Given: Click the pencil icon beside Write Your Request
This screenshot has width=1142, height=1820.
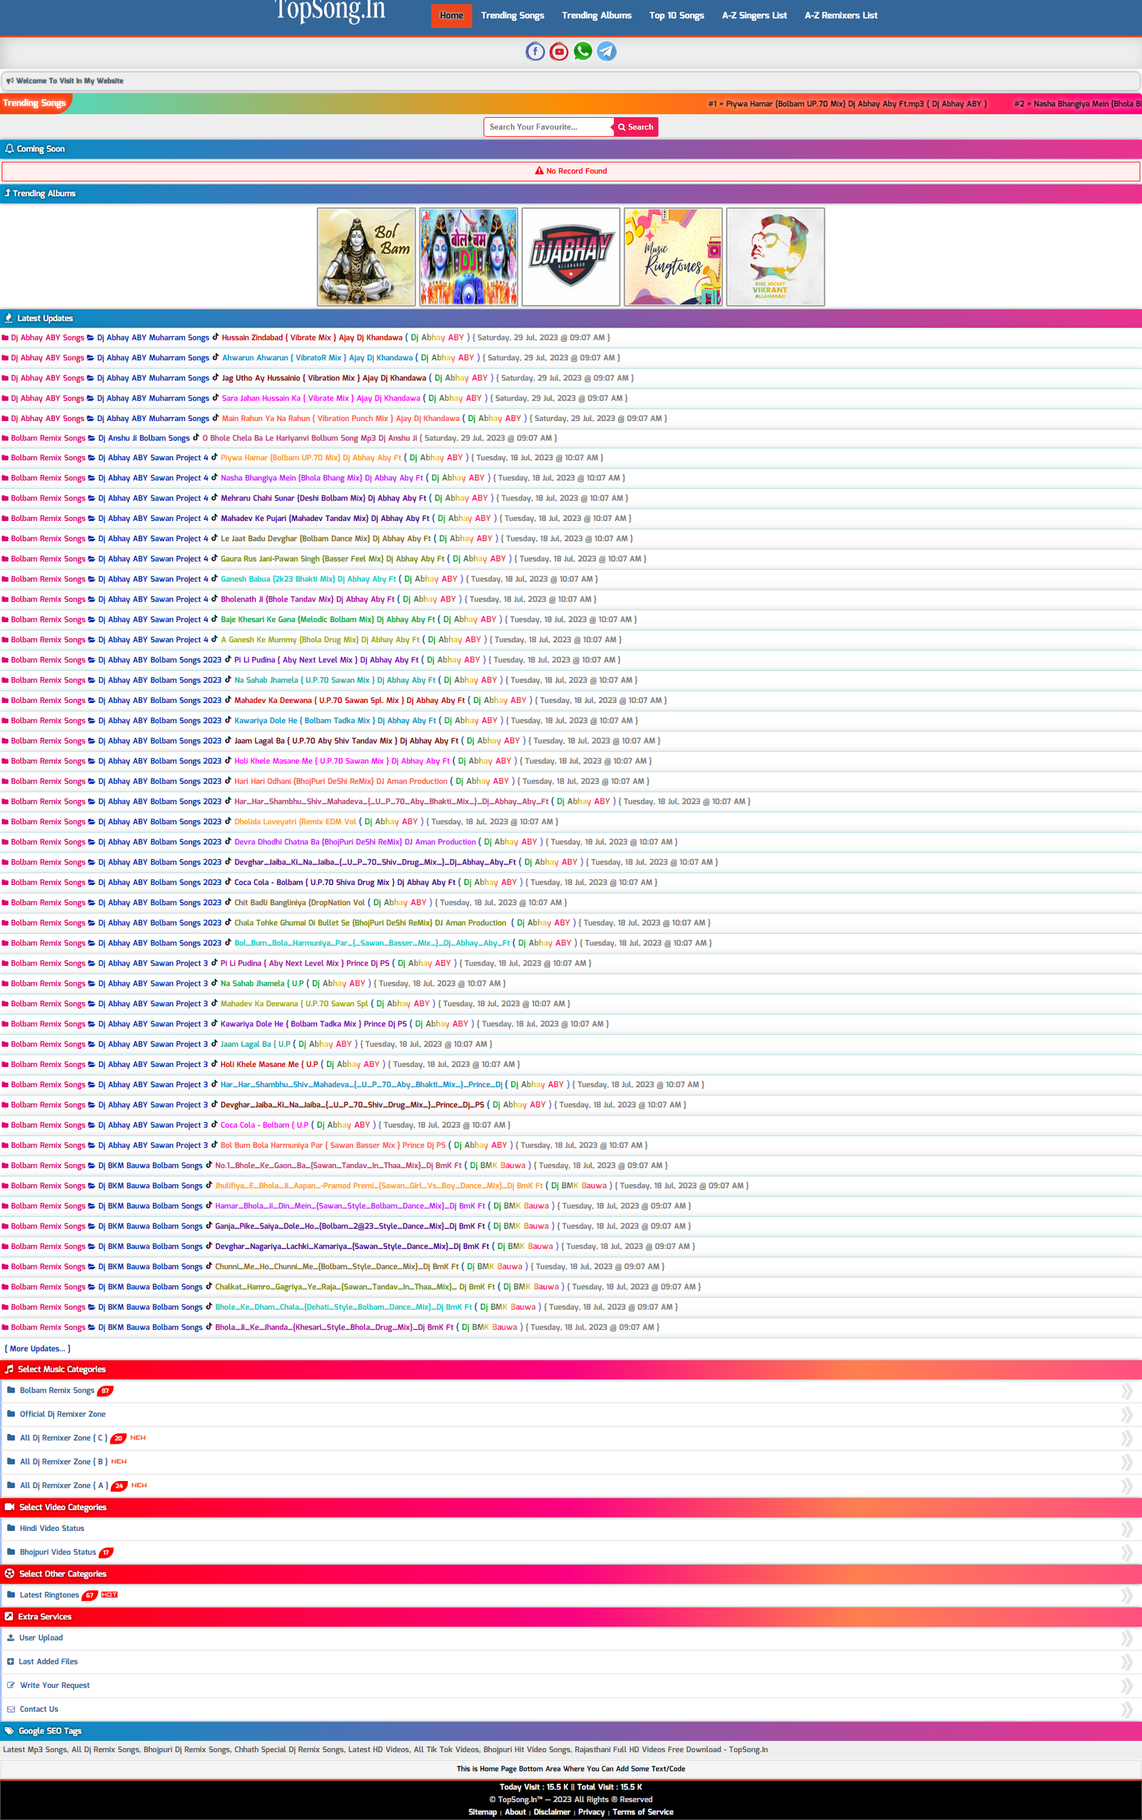Looking at the screenshot, I should tap(11, 1685).
